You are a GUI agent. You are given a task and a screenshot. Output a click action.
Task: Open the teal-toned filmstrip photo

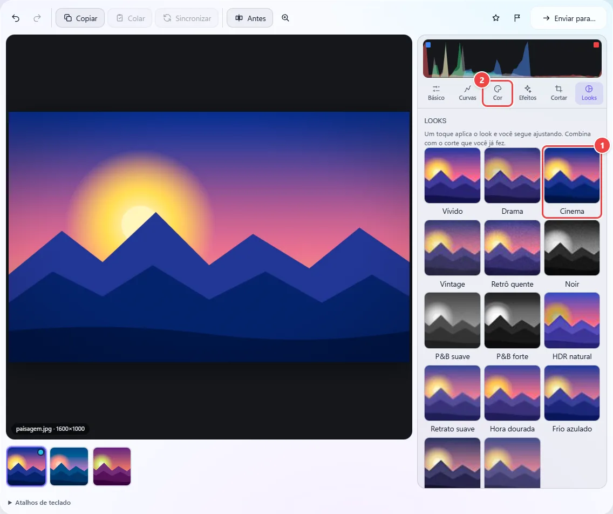(x=69, y=466)
